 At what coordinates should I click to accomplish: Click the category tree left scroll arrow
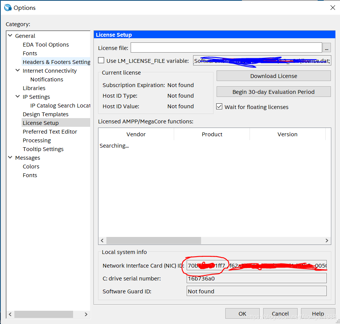10,314
